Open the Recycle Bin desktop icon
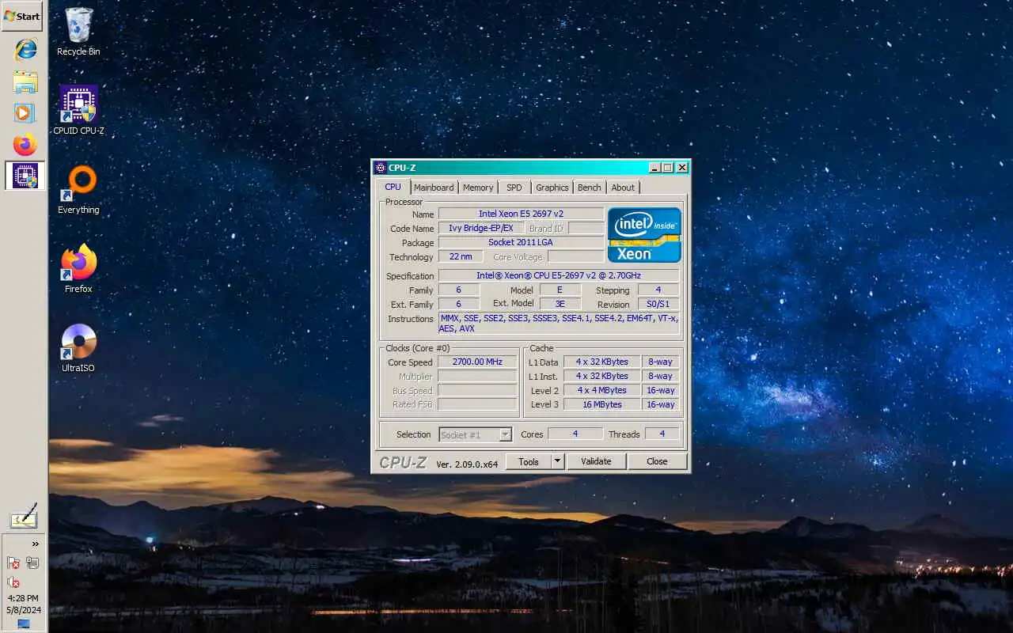 [x=78, y=32]
